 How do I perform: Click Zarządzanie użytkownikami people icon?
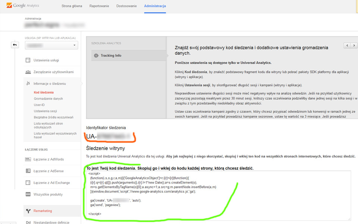click(x=28, y=72)
